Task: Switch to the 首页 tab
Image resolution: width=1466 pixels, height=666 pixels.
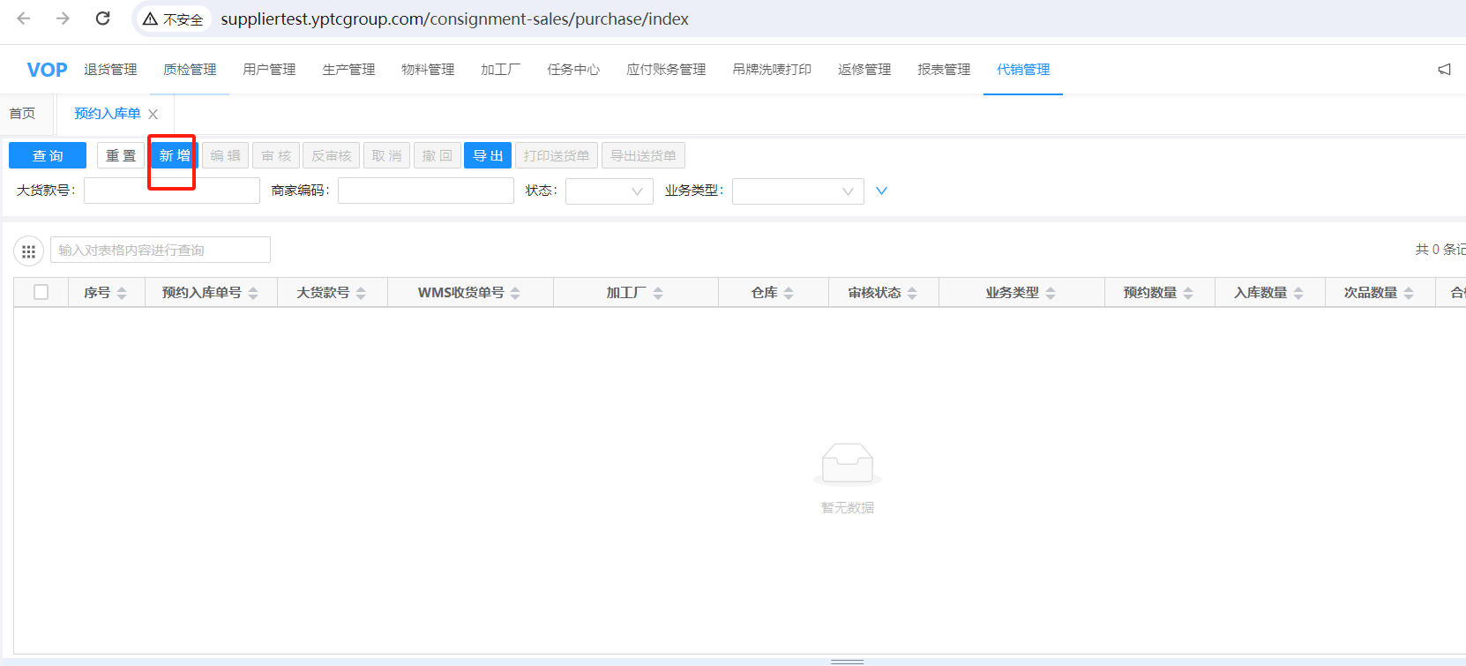Action: pyautogui.click(x=22, y=114)
